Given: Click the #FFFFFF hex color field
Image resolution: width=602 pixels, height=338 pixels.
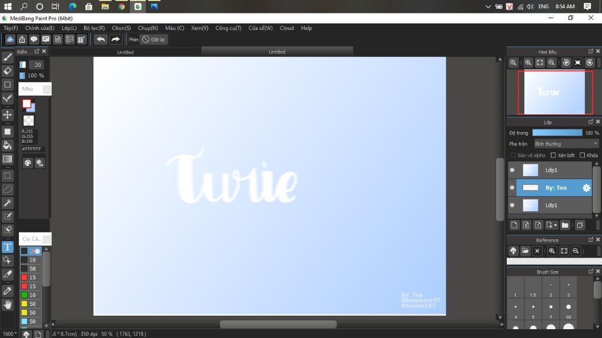Looking at the screenshot, I should pos(32,149).
